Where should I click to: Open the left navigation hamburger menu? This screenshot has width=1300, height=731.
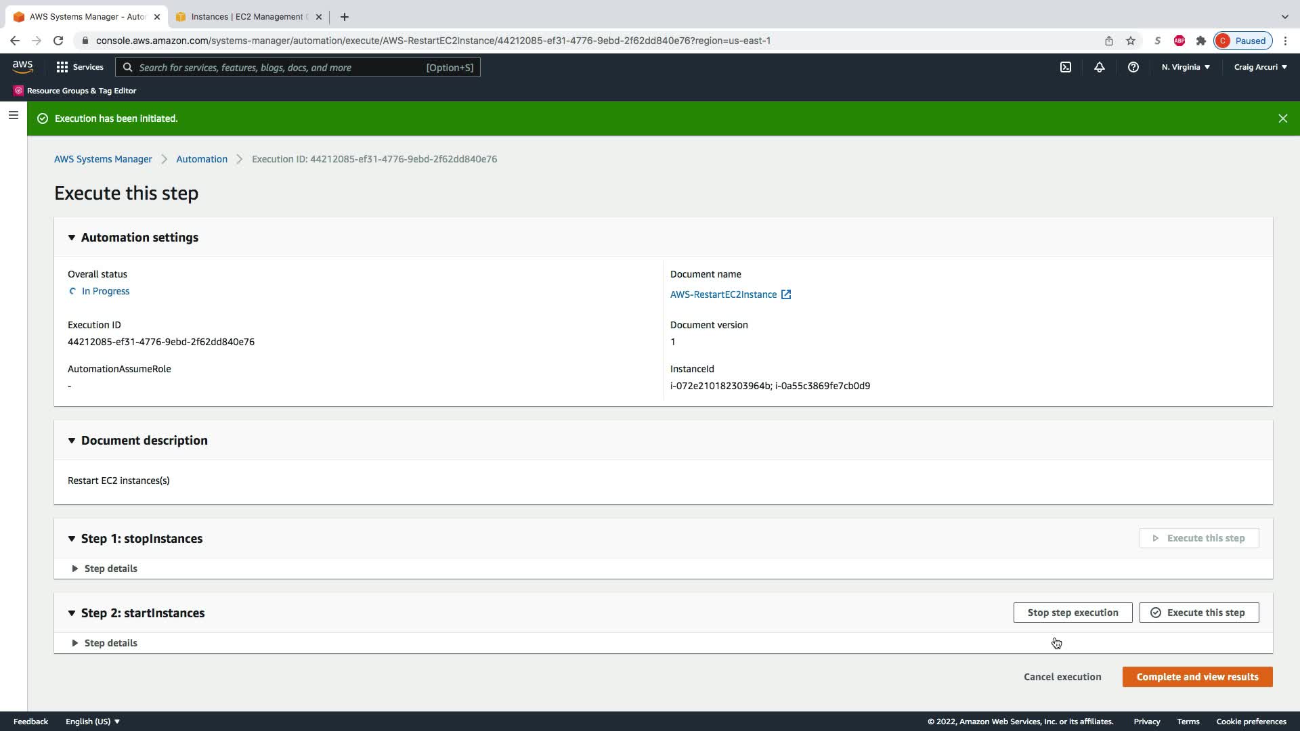pos(13,115)
